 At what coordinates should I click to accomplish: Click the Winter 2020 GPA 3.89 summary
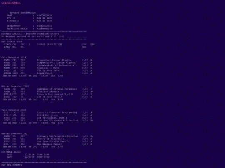point(33,100)
